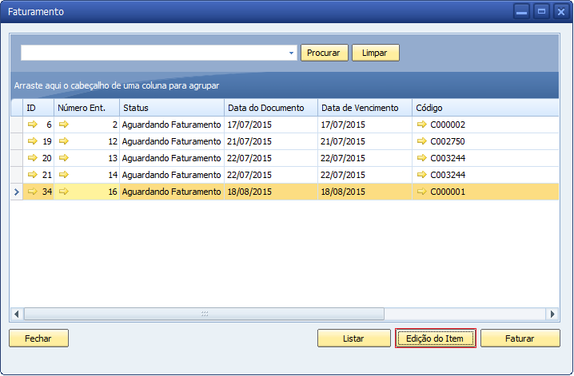574x376 pixels.
Task: Open link arrow for ID 20
Action: click(33, 158)
